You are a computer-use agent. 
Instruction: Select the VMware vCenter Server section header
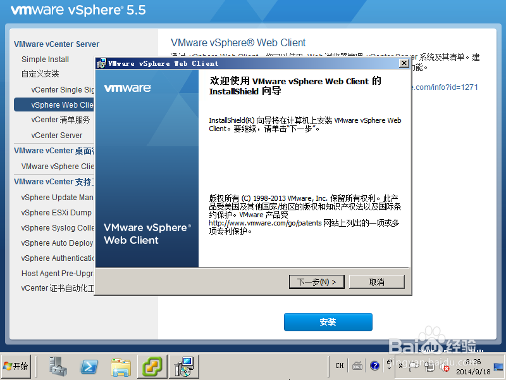pyautogui.click(x=56, y=44)
